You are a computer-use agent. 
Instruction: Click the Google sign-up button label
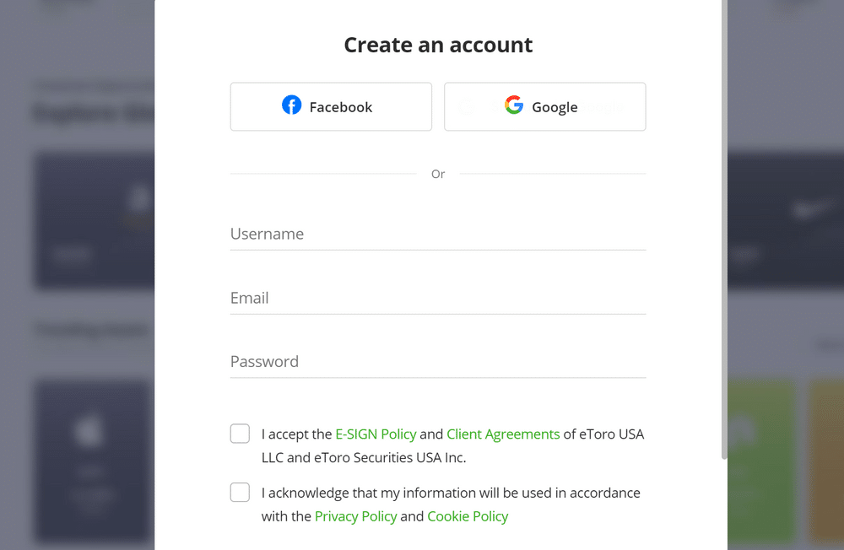tap(555, 107)
